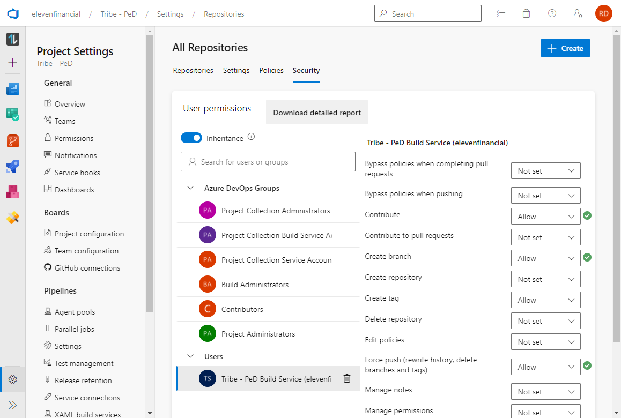This screenshot has height=418, width=621.
Task: Collapse the Users section
Action: [190, 356]
